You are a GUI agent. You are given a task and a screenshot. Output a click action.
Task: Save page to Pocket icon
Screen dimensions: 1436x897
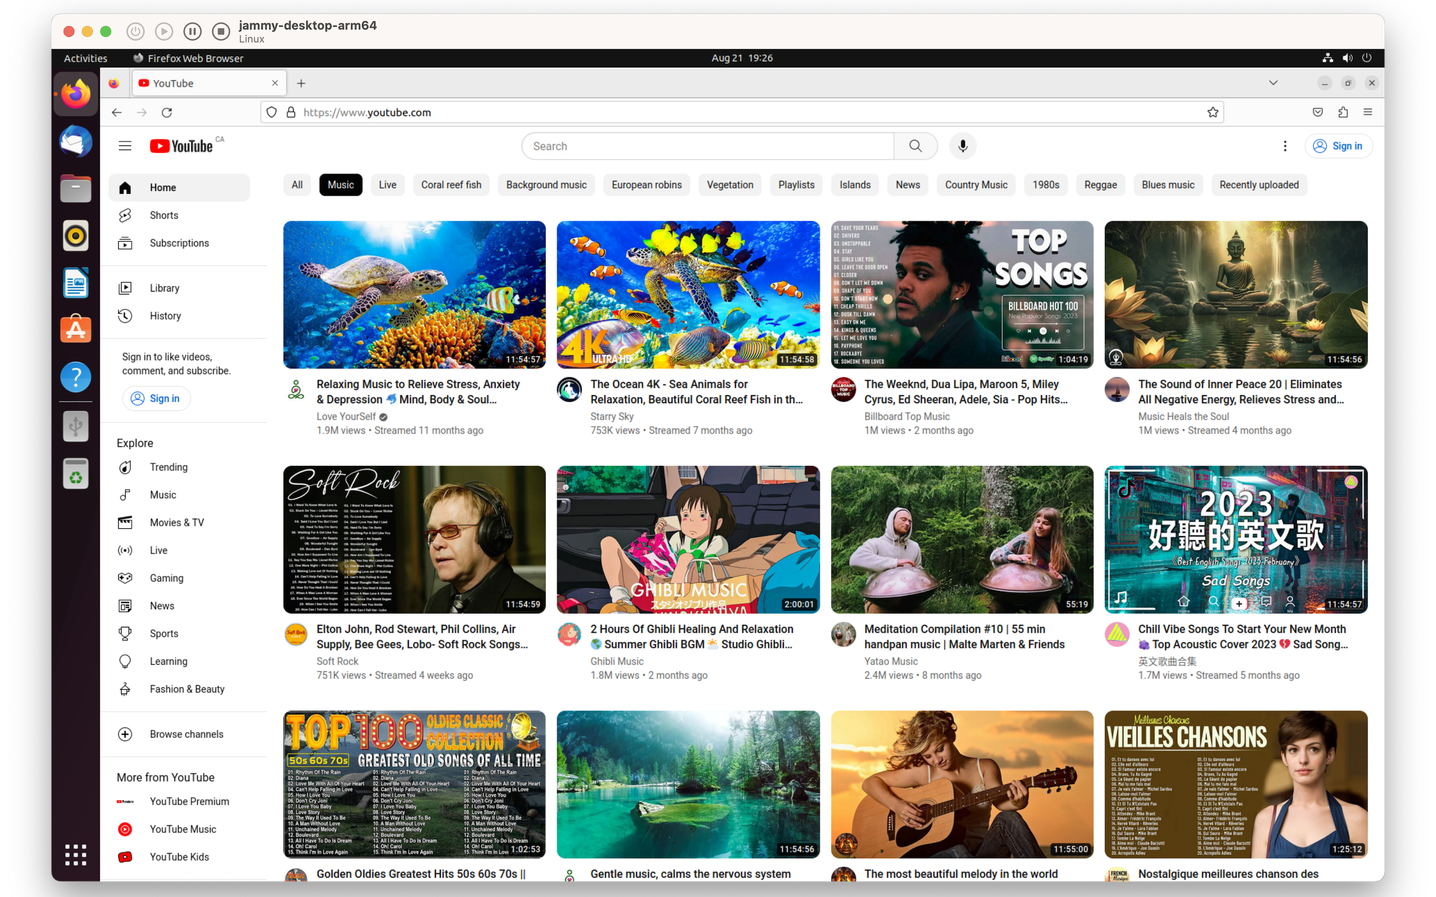[x=1317, y=112]
